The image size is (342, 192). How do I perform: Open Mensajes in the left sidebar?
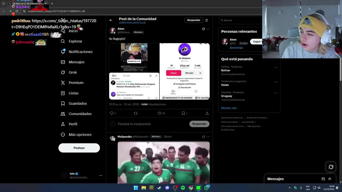(72, 62)
